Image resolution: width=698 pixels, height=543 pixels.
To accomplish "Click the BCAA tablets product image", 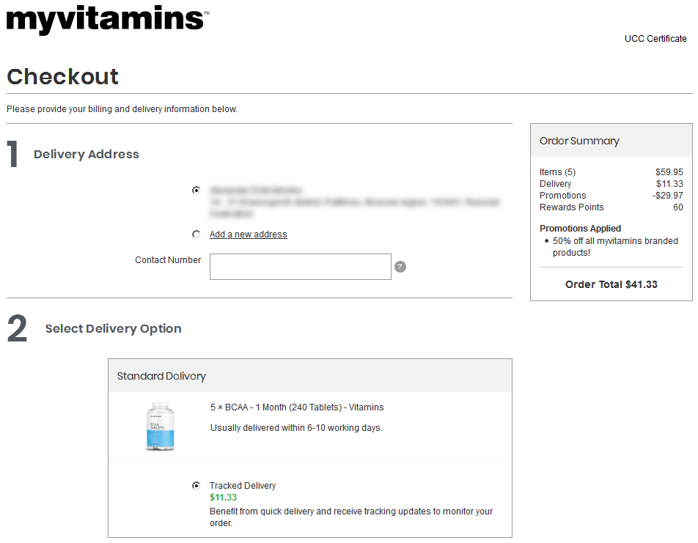I will pos(160,425).
